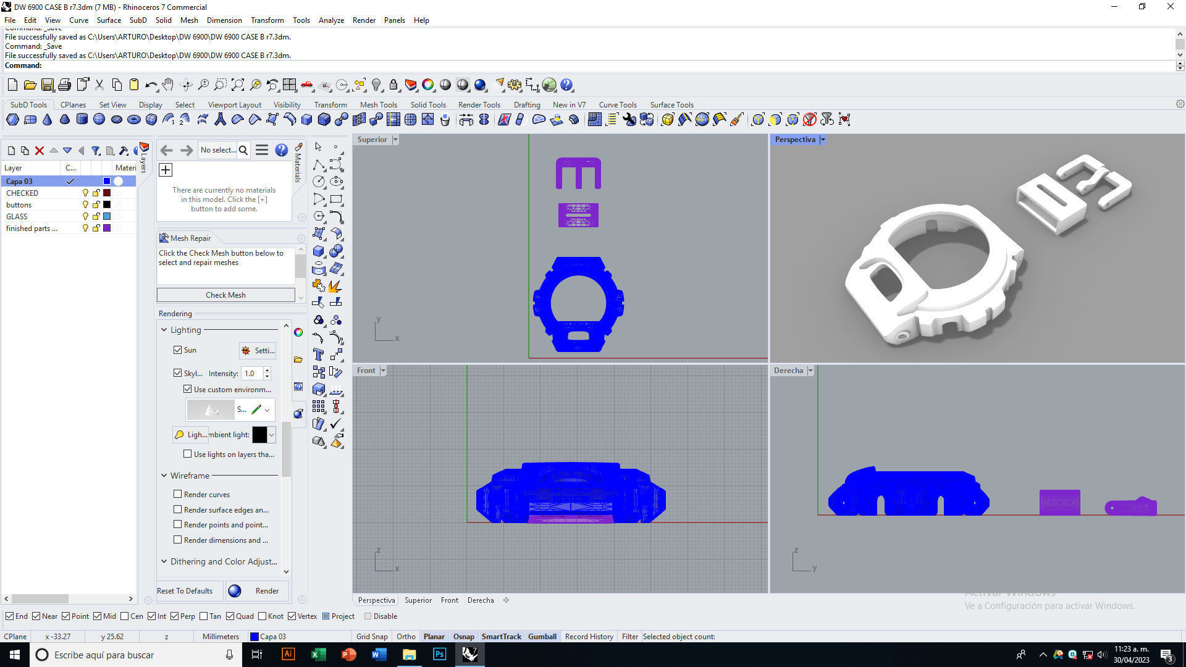Click the Undo arrow icon
The height and width of the screenshot is (667, 1186).
click(151, 85)
